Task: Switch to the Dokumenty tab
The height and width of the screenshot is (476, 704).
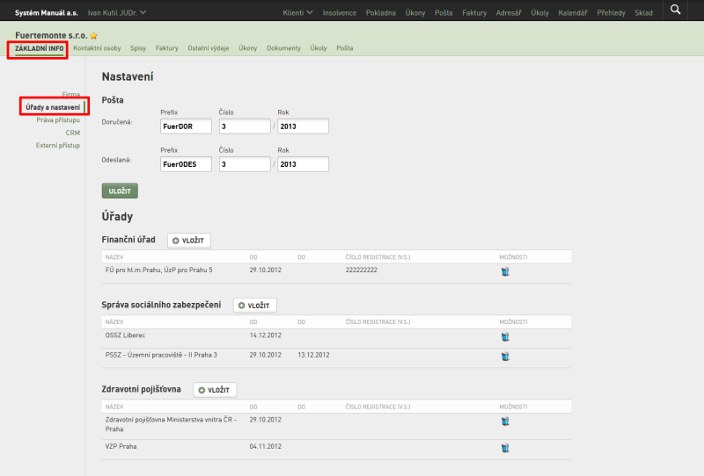Action: click(283, 48)
